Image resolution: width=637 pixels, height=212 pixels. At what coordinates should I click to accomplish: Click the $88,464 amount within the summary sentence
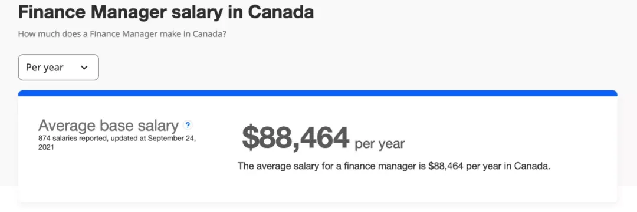(x=446, y=166)
